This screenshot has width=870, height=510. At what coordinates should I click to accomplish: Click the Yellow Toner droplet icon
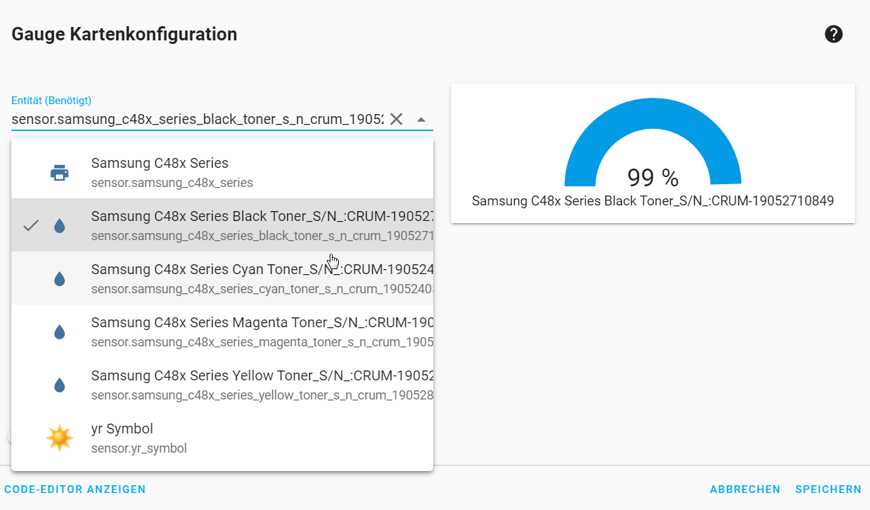pos(60,385)
